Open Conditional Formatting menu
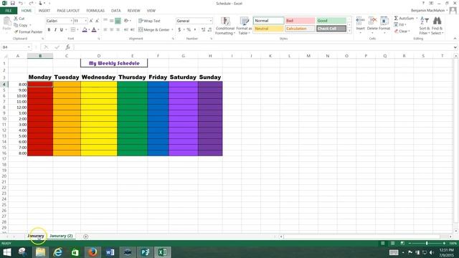The width and height of the screenshot is (459, 258). pos(224,26)
